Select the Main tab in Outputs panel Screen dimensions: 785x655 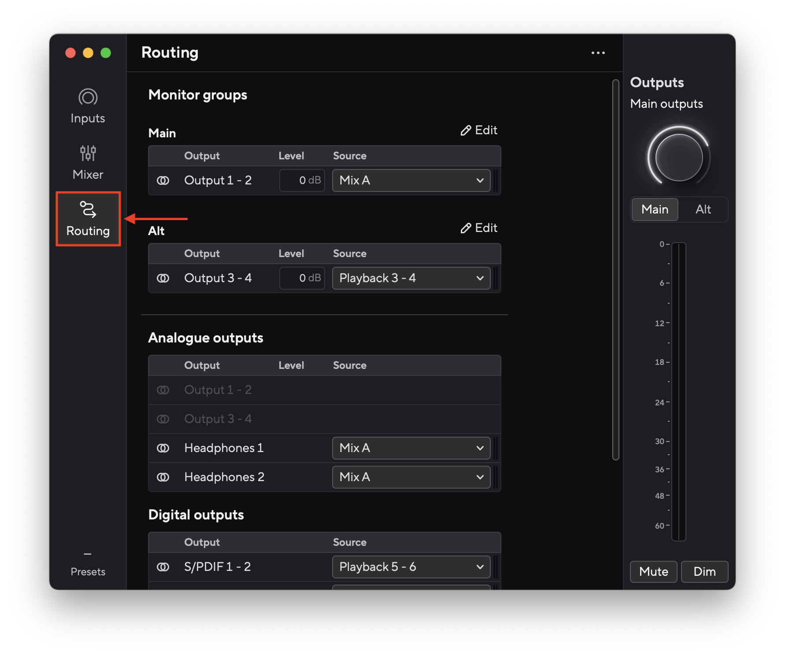pos(655,210)
